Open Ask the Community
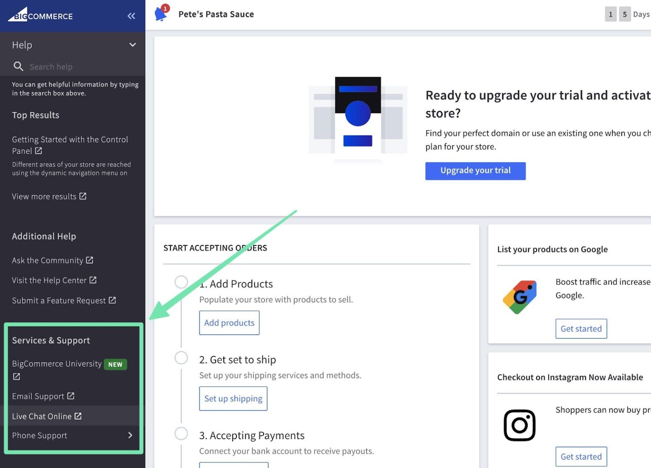651x468 pixels. click(47, 260)
